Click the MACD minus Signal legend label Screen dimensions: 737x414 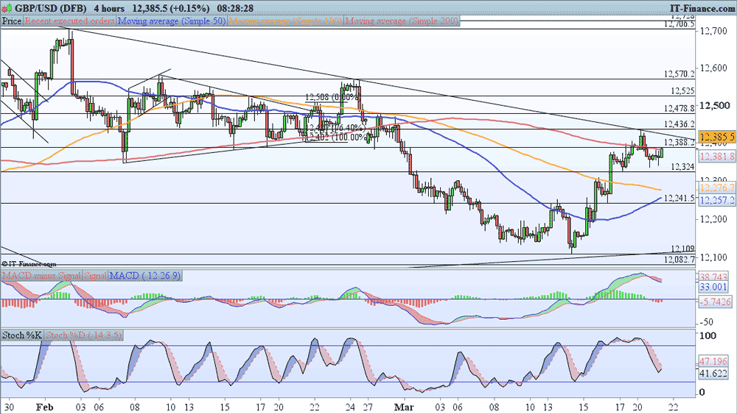pyautogui.click(x=41, y=276)
